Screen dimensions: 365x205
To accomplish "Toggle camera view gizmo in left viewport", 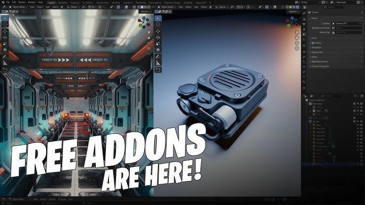I will [x=149, y=43].
